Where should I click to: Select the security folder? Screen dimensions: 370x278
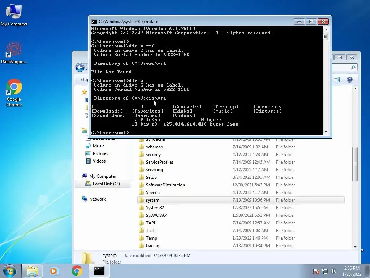[x=153, y=155]
